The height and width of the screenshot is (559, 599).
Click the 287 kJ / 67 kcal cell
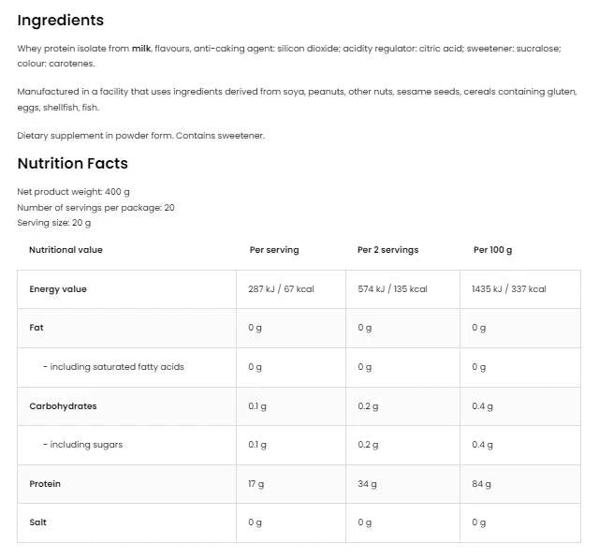pyautogui.click(x=281, y=289)
